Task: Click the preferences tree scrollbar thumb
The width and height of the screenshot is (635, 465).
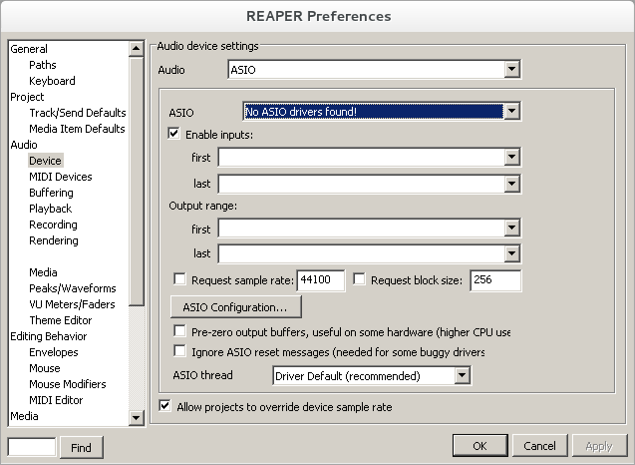Action: click(x=136, y=181)
